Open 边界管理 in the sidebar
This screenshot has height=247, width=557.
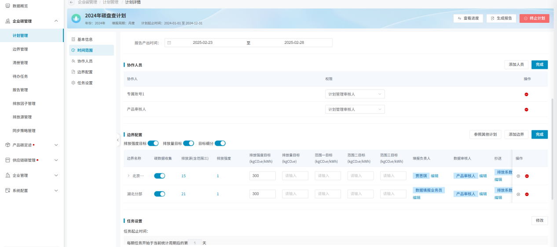[x=20, y=49]
